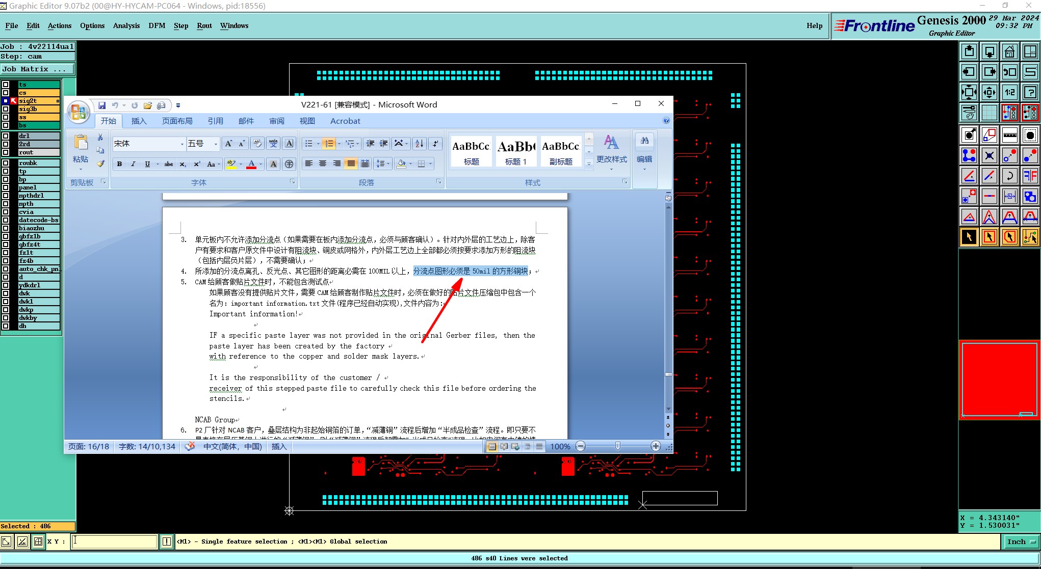The image size is (1041, 569).
Task: Click the Grow Font icon in Word
Action: click(228, 144)
